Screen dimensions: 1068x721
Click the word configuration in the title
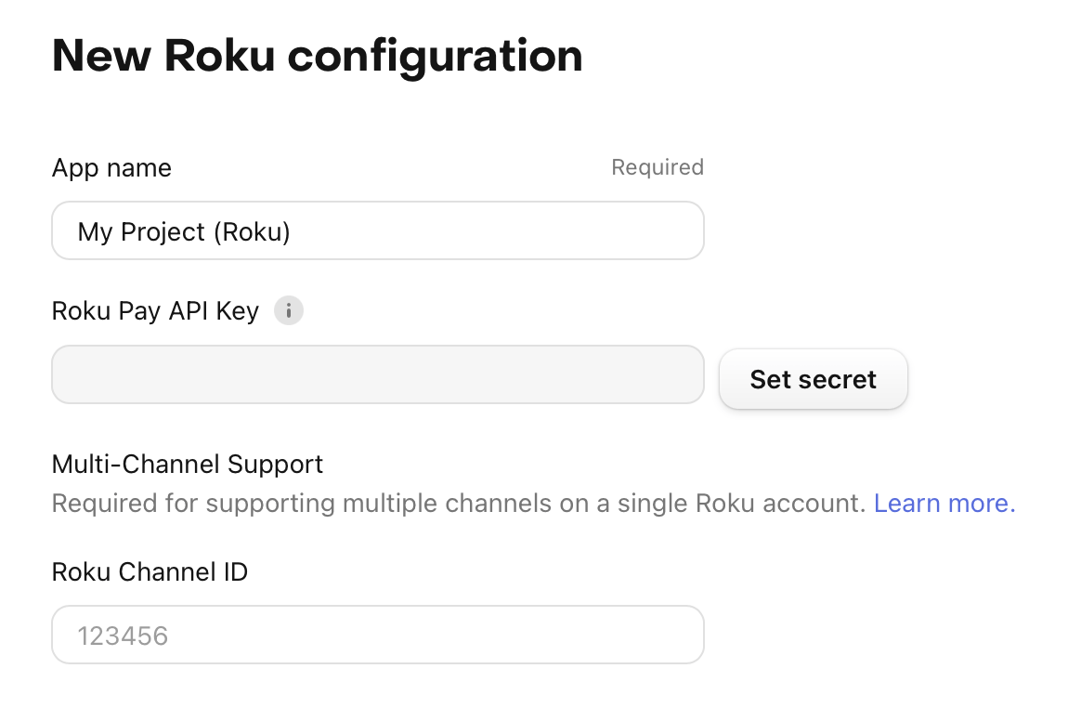click(435, 56)
